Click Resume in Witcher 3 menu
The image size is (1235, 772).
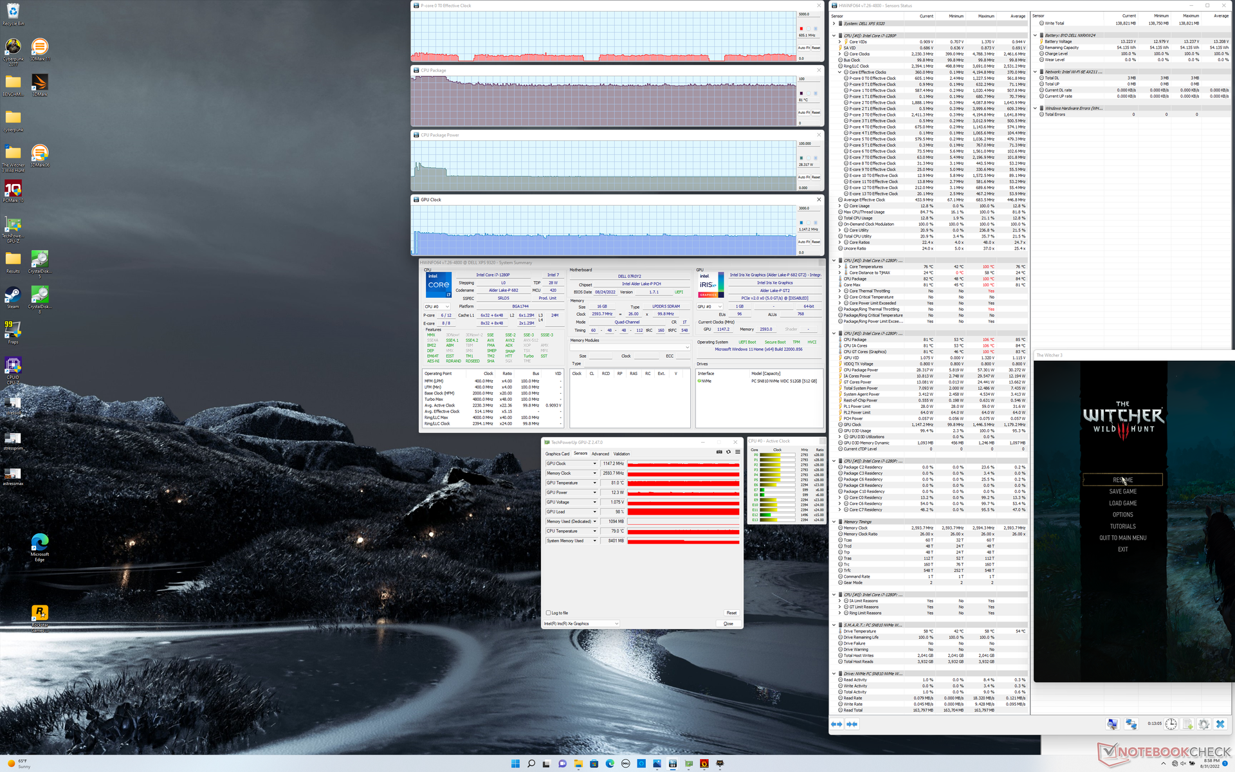pyautogui.click(x=1122, y=480)
